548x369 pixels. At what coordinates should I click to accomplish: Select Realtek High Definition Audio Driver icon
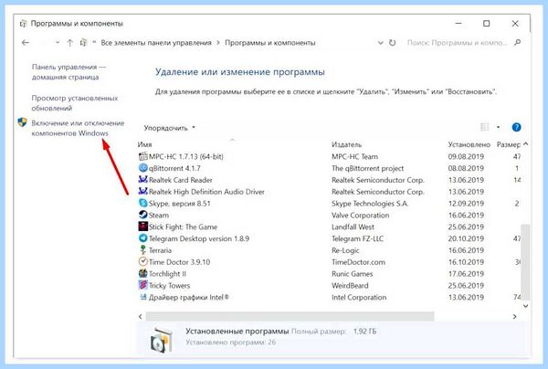tap(143, 191)
